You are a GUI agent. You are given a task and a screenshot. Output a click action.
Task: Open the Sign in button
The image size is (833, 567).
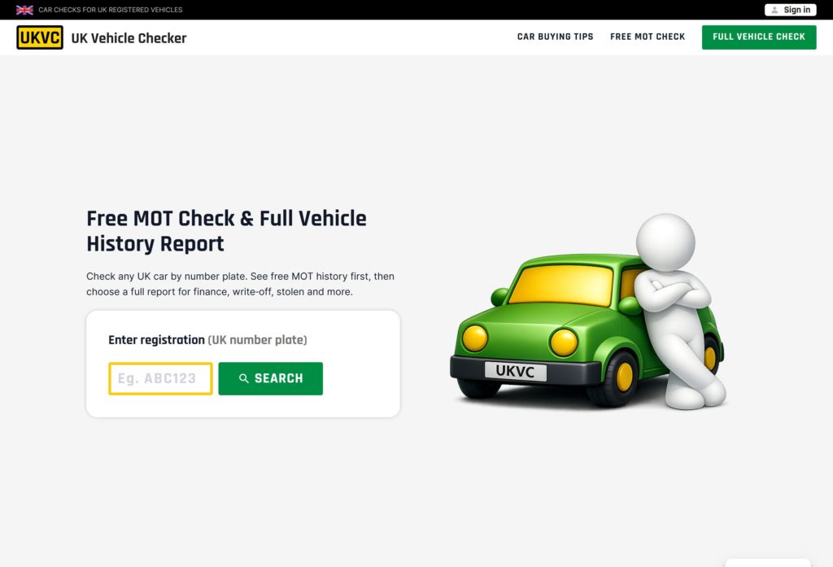791,10
